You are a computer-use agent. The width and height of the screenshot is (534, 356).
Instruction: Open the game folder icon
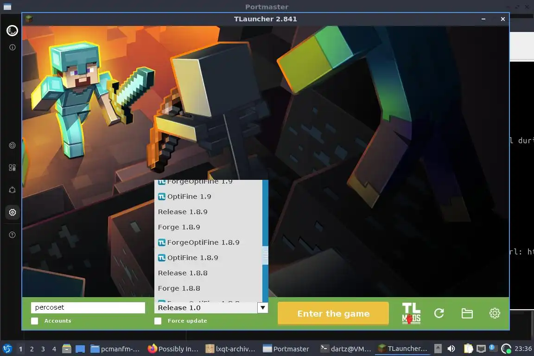pos(467,313)
